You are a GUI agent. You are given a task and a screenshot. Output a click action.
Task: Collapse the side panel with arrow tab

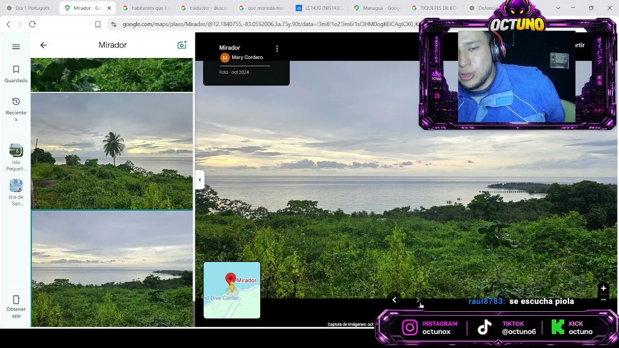tap(200, 180)
